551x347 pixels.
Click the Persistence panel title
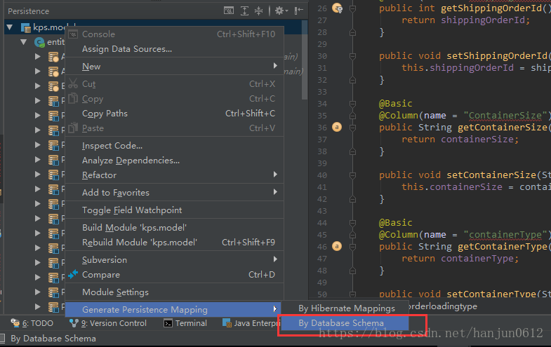29,11
